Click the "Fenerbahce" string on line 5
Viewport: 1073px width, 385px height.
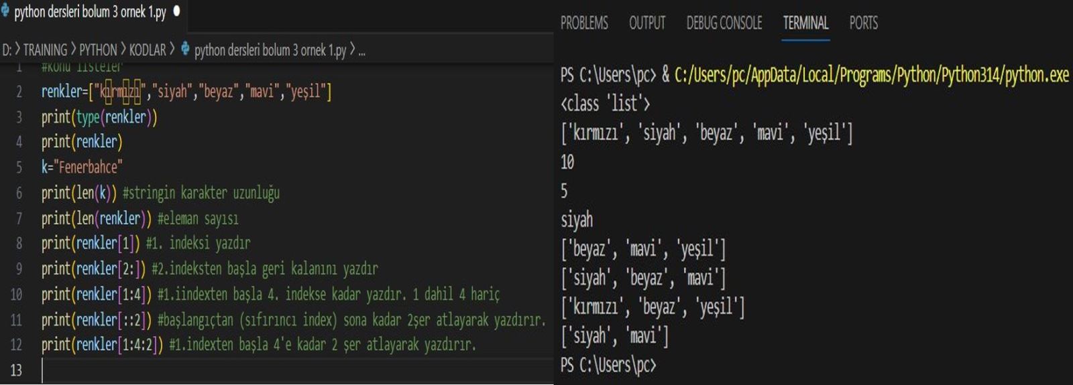[x=88, y=167]
